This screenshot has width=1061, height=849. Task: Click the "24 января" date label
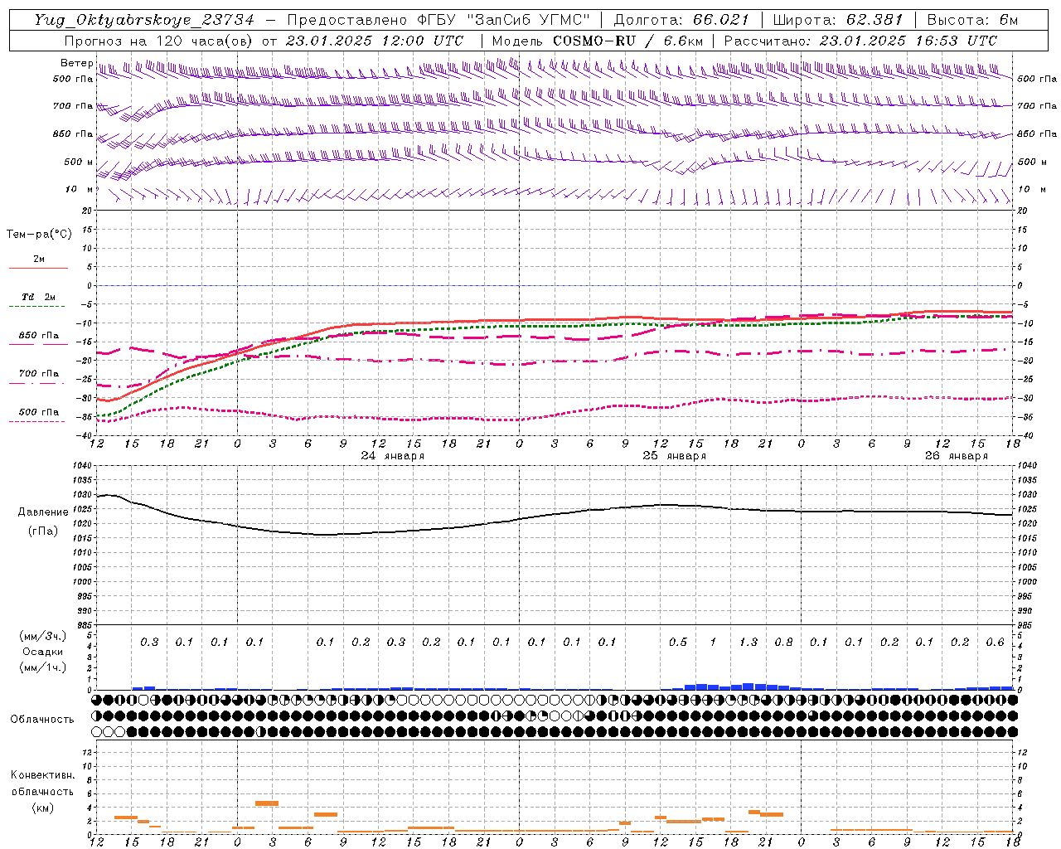pos(393,456)
